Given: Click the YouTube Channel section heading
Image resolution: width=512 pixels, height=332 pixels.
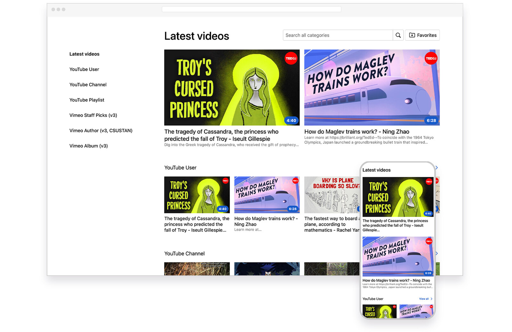Looking at the screenshot, I should (184, 254).
